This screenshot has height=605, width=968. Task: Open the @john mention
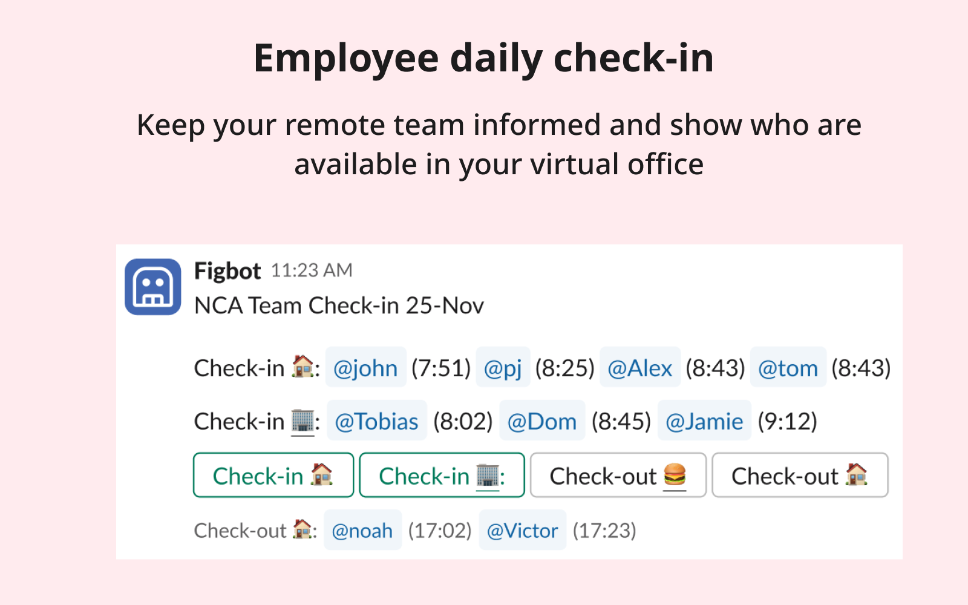(x=365, y=368)
